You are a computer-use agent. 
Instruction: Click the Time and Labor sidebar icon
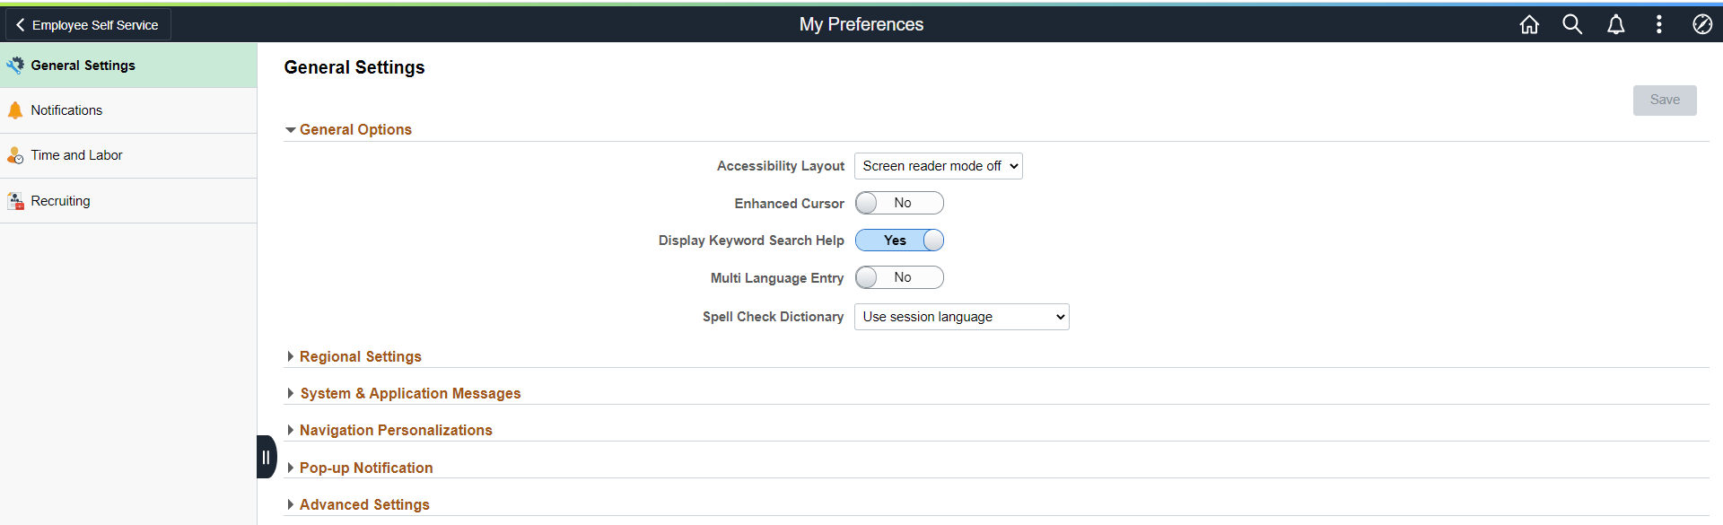[15, 156]
